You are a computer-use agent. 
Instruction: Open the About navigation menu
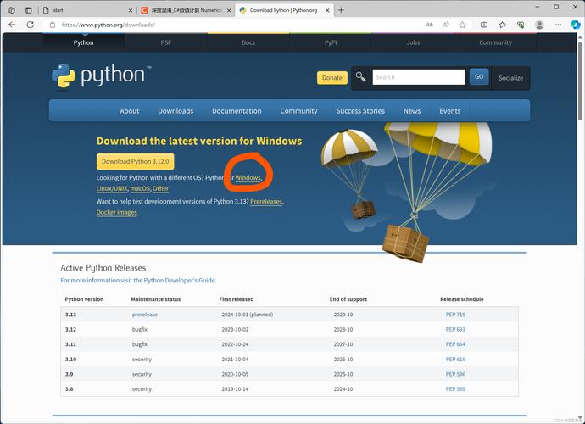click(130, 111)
